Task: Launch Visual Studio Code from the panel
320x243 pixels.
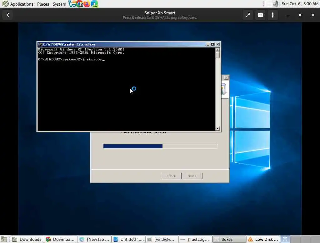Action: (x=72, y=4)
